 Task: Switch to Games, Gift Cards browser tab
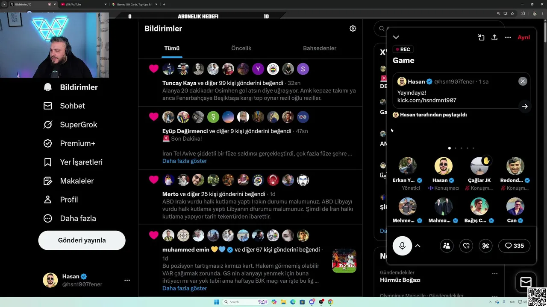pos(134,4)
